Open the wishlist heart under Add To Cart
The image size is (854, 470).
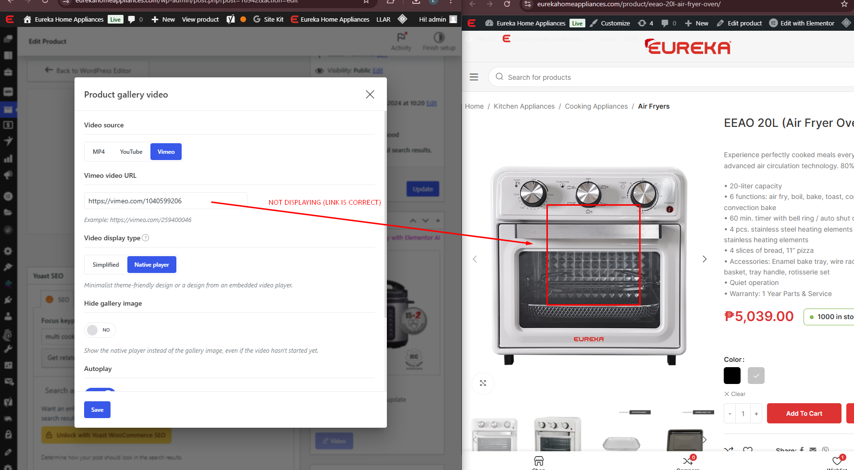748,450
